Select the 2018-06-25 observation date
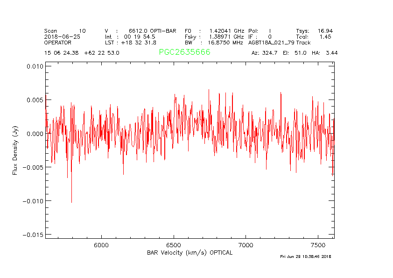Image resolution: width=393 pixels, height=278 pixels. tap(62, 36)
